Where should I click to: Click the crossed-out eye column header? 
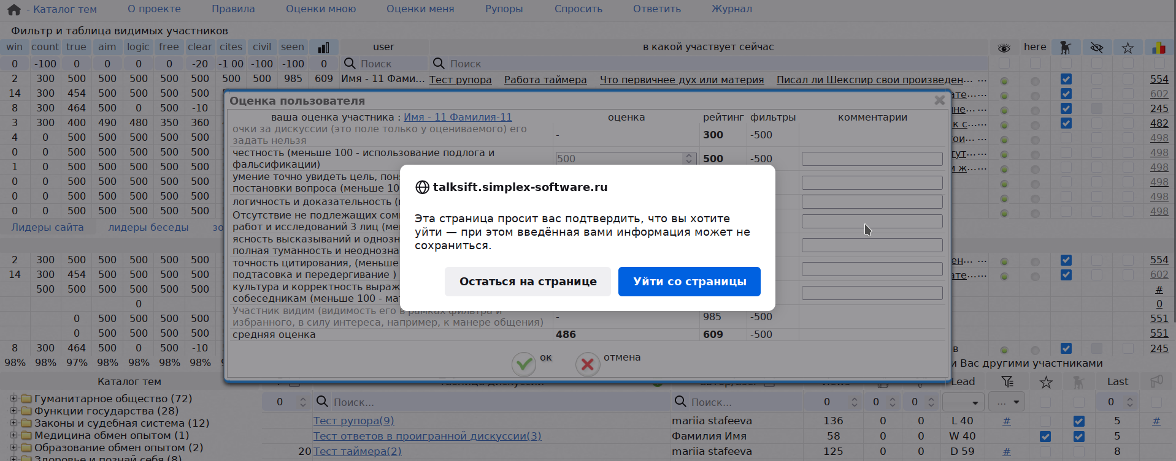(1097, 48)
